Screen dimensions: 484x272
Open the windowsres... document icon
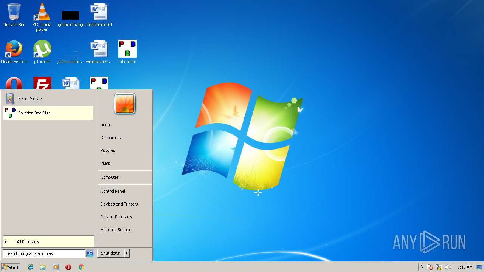(99, 52)
